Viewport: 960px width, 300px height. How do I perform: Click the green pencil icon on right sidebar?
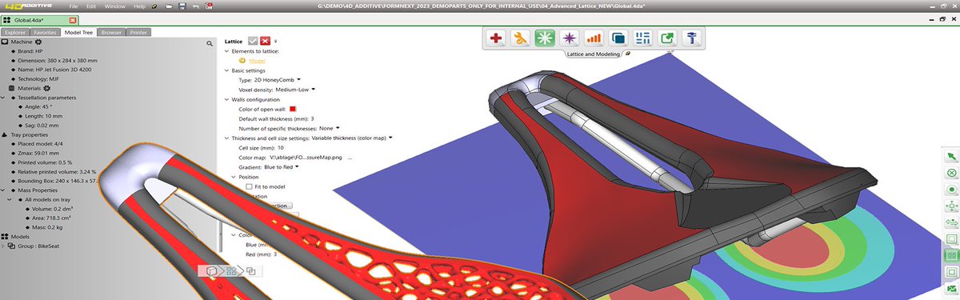coord(951,156)
